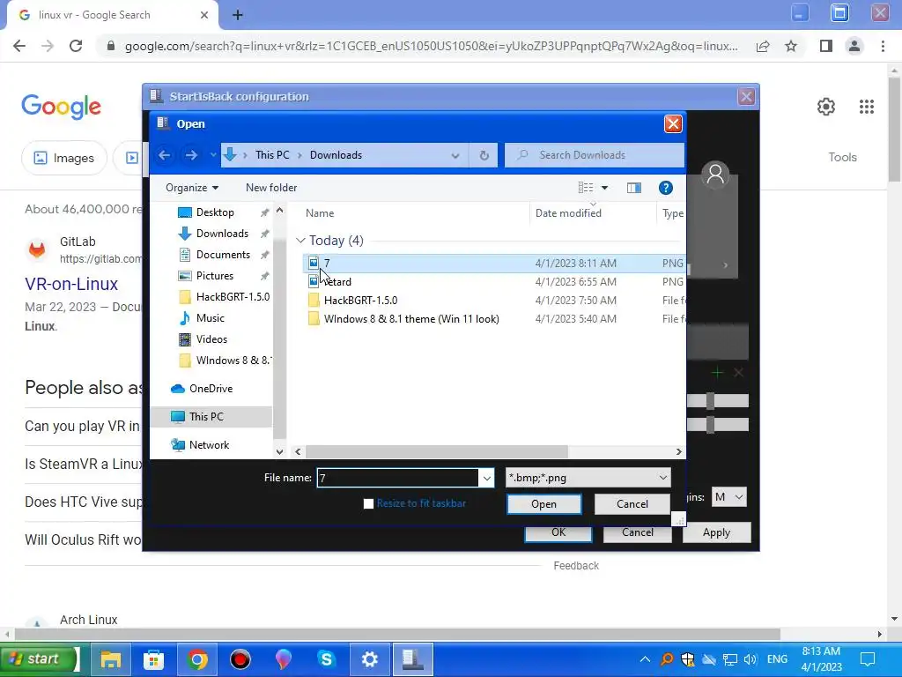Click Cancel in StartIsBack configuration window
902x677 pixels.
(x=638, y=533)
